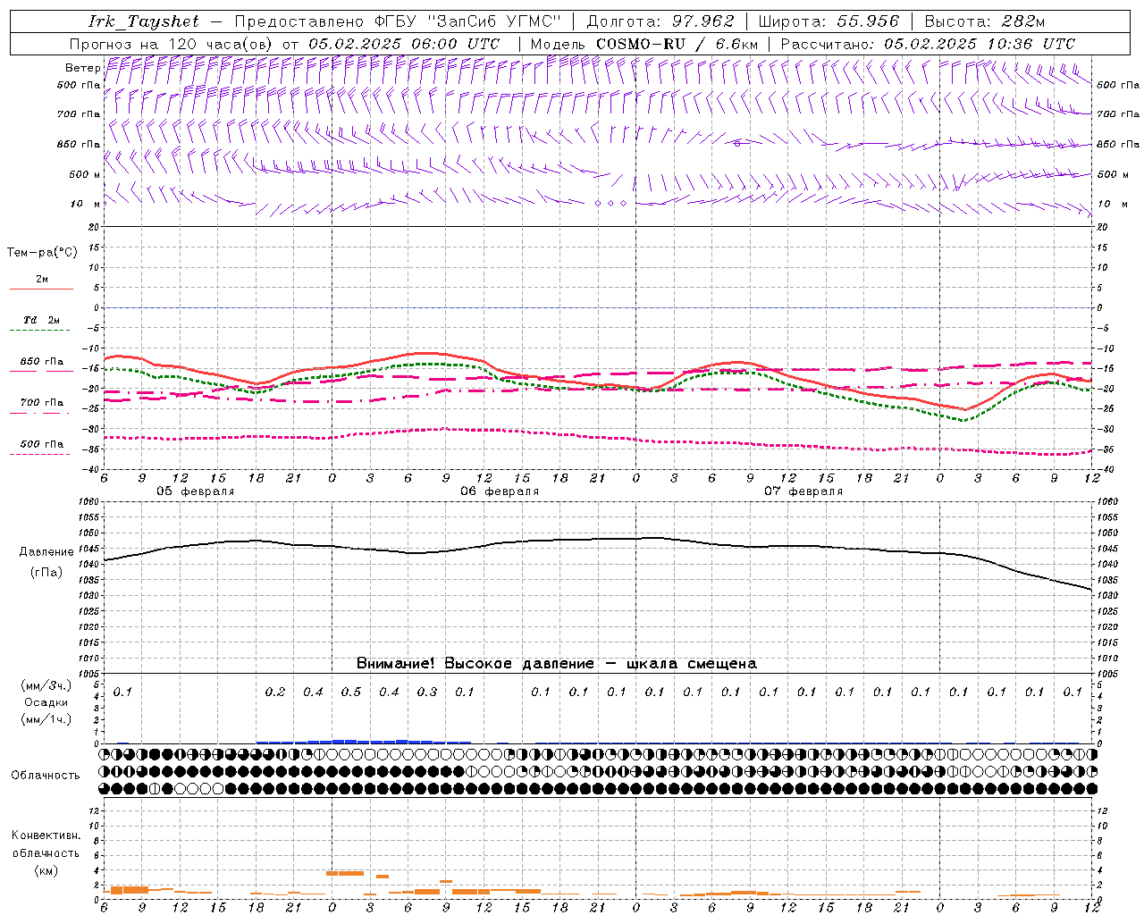Click 'Рассчитано: 05.02.2025 10:36 UTC' timestamp

pyautogui.click(x=928, y=44)
